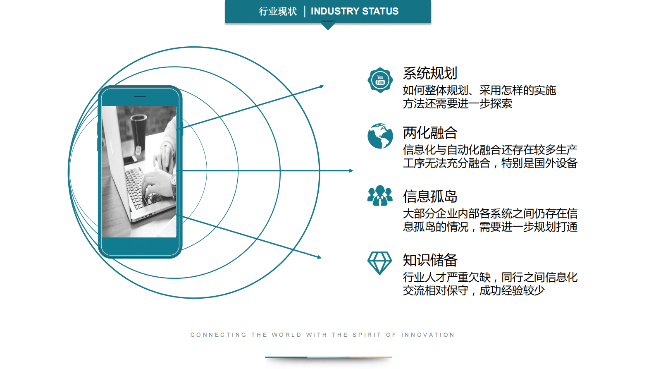Screen dimensions: 656x369
Task: Select the 系统规划 heading
Action: (x=430, y=73)
